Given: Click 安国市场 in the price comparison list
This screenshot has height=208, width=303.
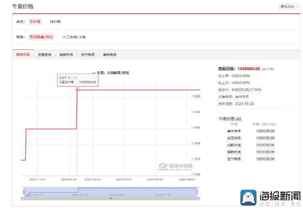Looking at the screenshot, I should pyautogui.click(x=234, y=138).
